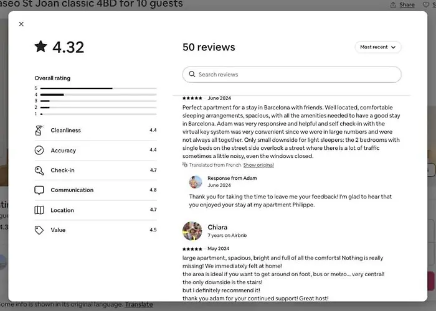The image size is (436, 311).
Task: Click the Check-in key icon
Action: tap(39, 170)
